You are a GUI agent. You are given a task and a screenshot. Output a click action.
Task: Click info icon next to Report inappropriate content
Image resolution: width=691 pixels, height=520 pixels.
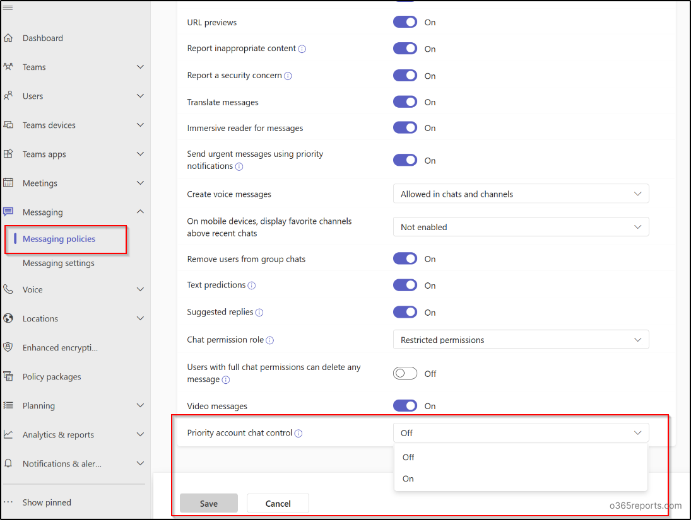tap(302, 49)
